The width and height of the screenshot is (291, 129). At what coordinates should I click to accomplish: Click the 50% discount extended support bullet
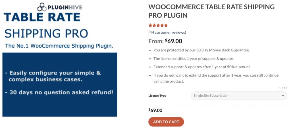click(x=202, y=67)
